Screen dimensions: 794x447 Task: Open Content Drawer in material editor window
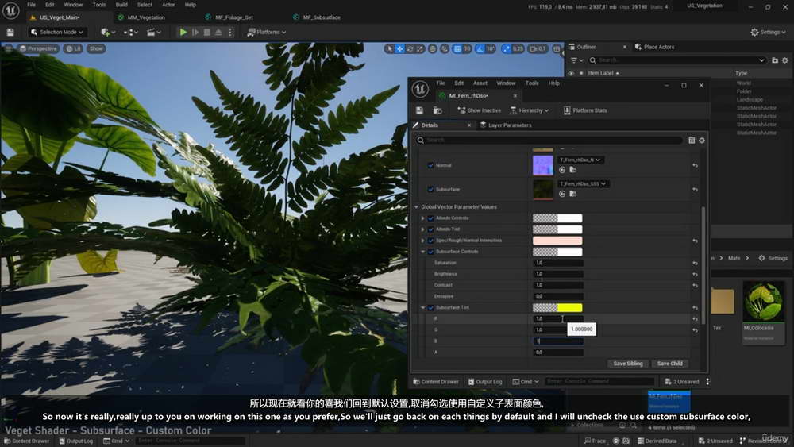pyautogui.click(x=435, y=382)
